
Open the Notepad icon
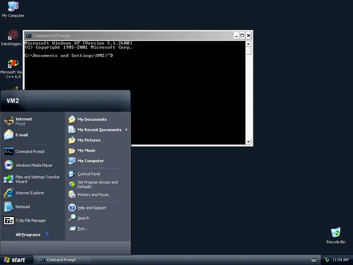pos(9,207)
